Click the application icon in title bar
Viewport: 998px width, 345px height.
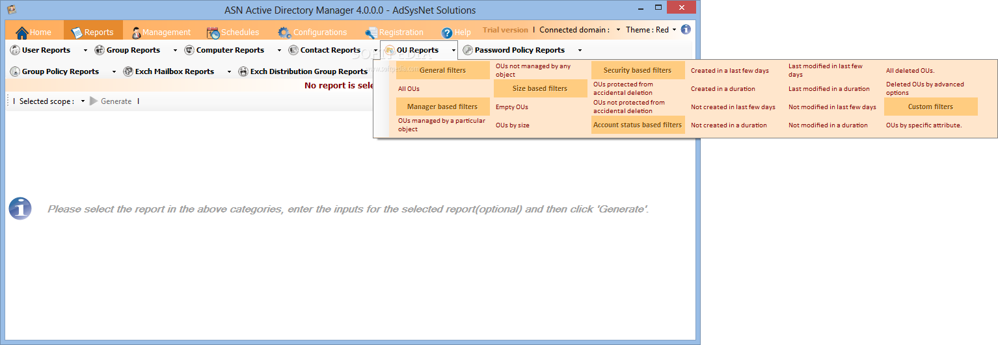coord(11,9)
